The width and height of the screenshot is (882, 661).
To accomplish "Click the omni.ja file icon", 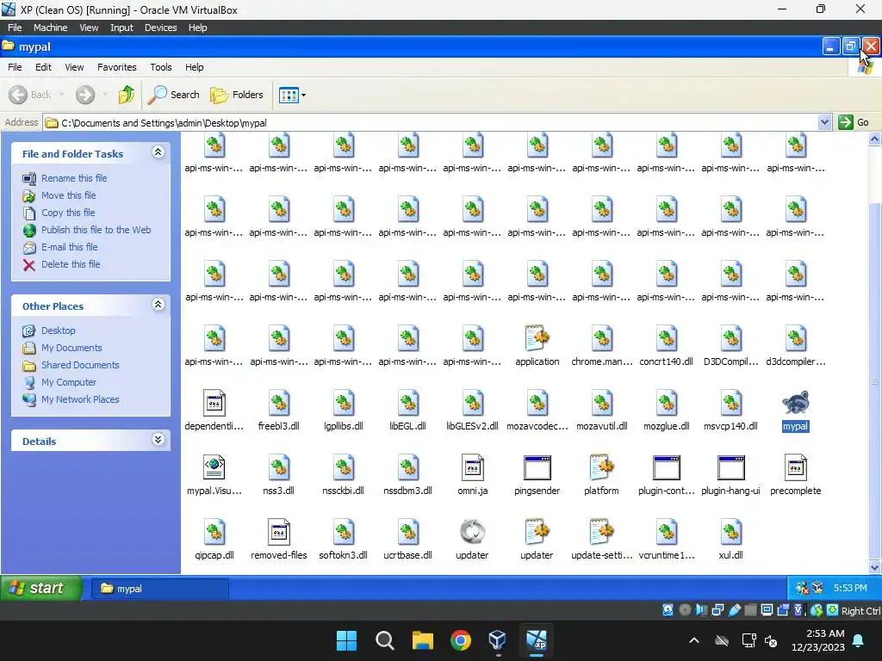I will (473, 467).
